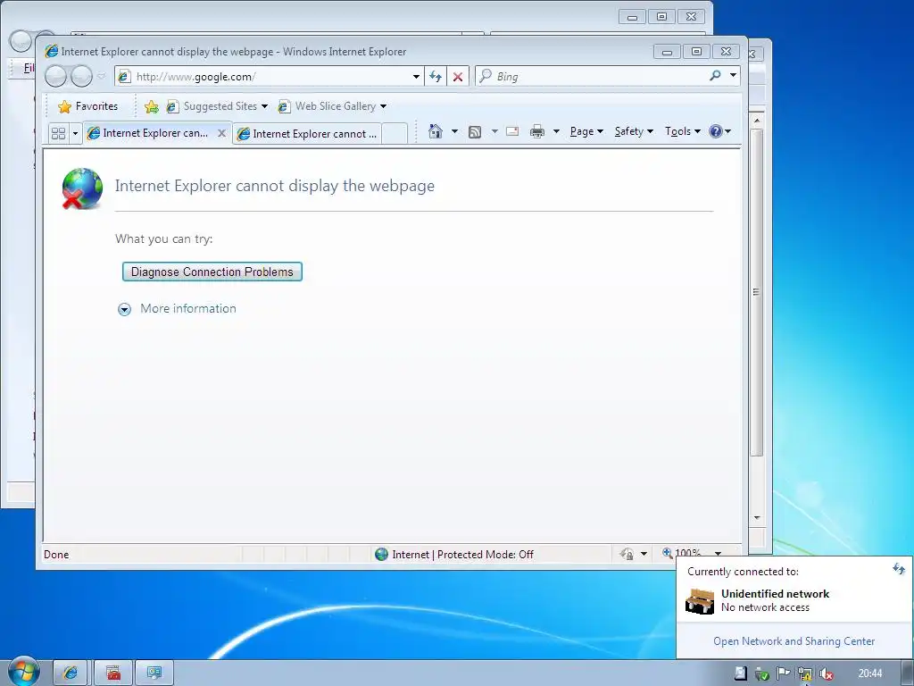This screenshot has width=914, height=686.
Task: Click the monitor/control panel taskbar button
Action: click(154, 673)
